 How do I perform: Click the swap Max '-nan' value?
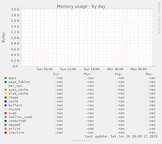pyautogui.click(x=152, y=113)
